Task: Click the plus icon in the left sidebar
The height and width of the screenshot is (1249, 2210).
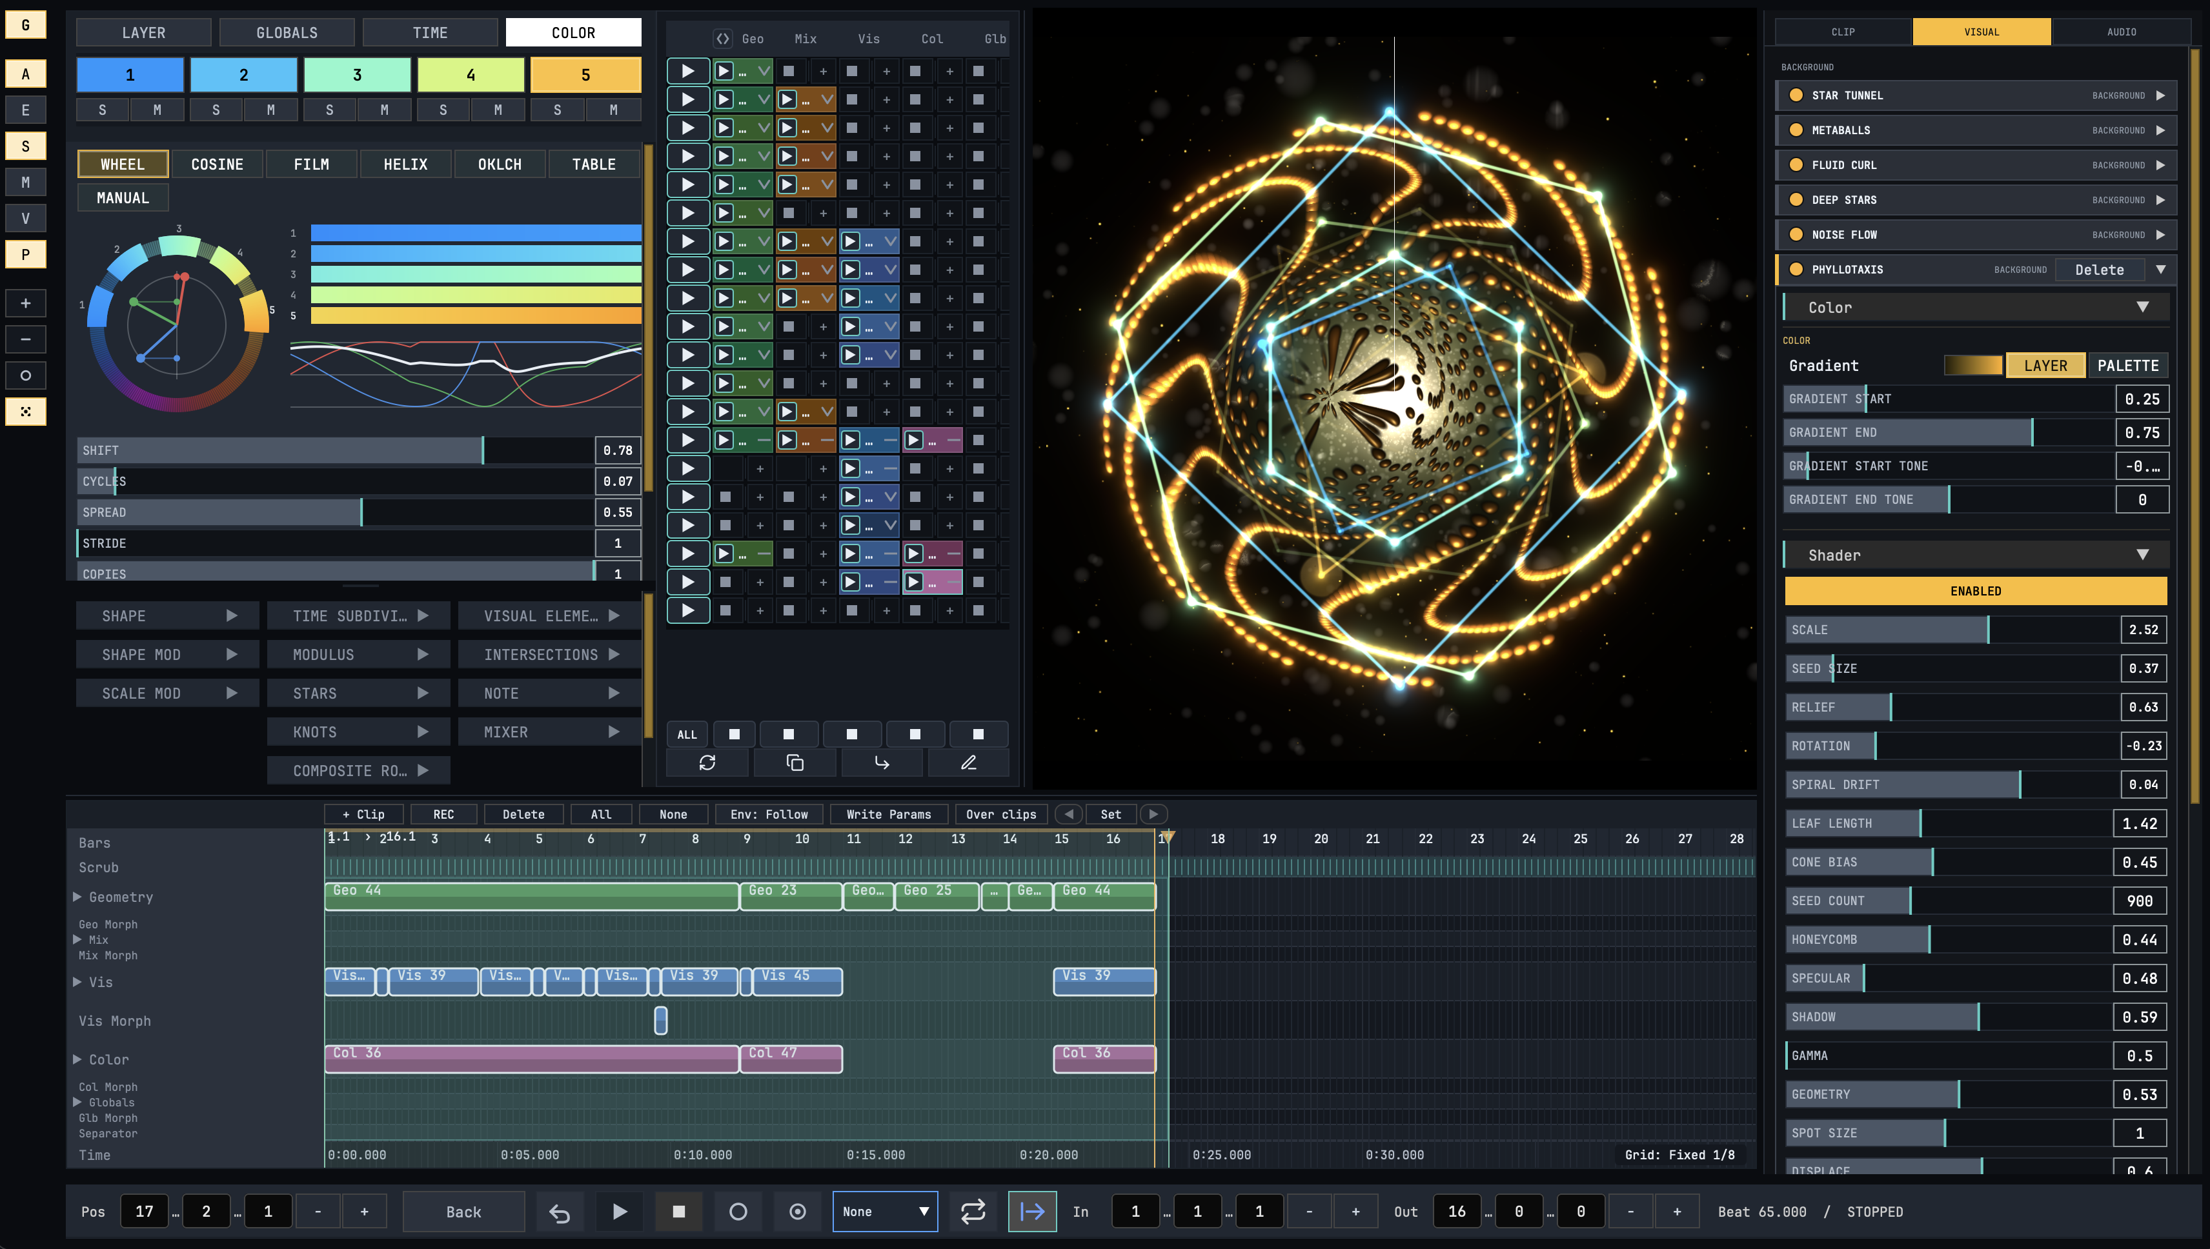Action: click(x=26, y=303)
